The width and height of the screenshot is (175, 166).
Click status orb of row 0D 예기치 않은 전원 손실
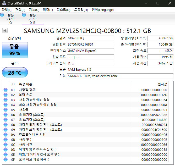(x=6, y=150)
